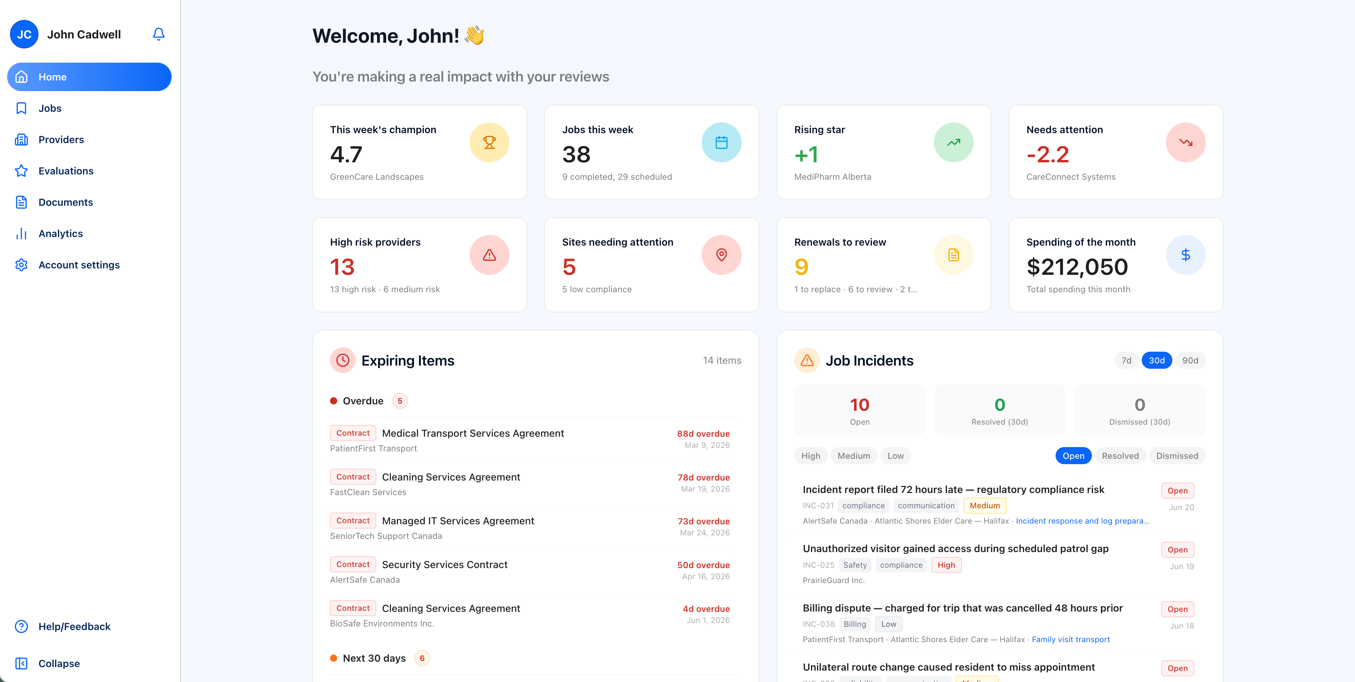The width and height of the screenshot is (1355, 682).
Task: Open Account settings
Action: click(x=89, y=265)
